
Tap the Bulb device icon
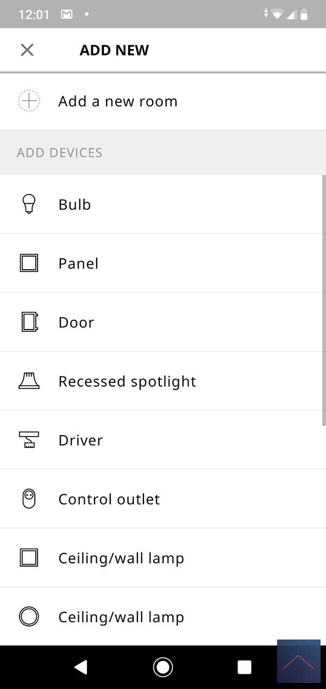tap(29, 204)
